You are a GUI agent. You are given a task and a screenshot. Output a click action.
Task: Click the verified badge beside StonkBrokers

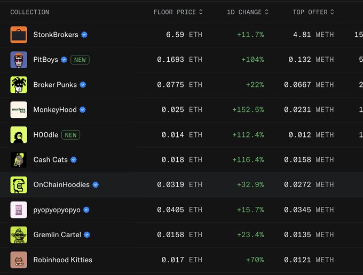[x=84, y=35]
